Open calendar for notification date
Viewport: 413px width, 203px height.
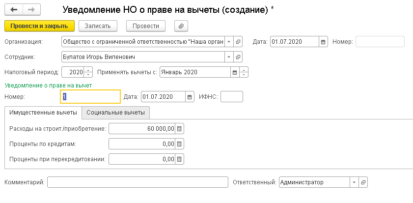click(190, 97)
